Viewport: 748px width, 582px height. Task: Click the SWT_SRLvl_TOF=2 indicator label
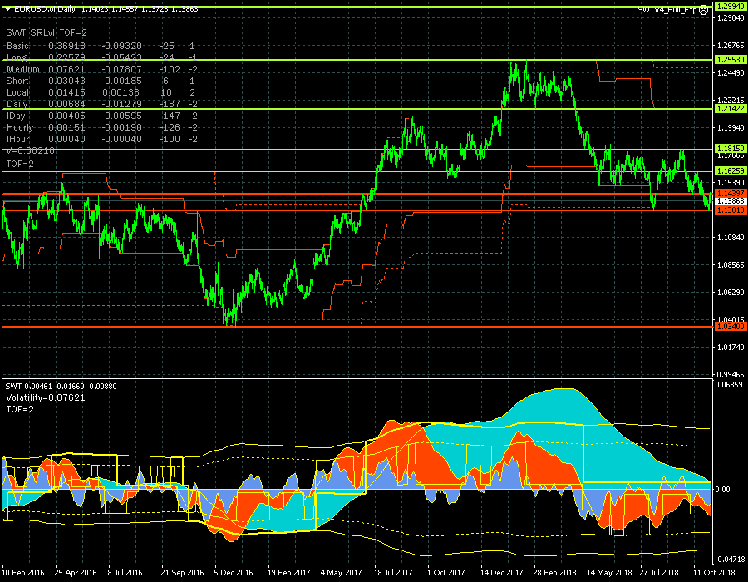[47, 32]
